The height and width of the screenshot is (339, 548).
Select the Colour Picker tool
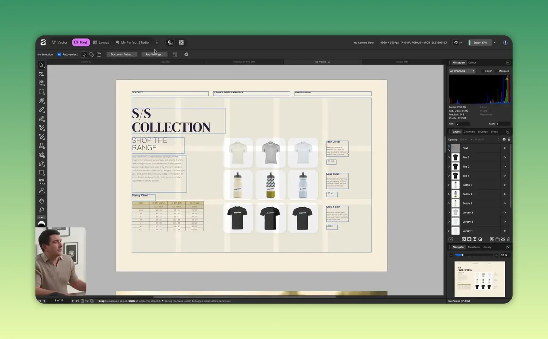coord(41,190)
